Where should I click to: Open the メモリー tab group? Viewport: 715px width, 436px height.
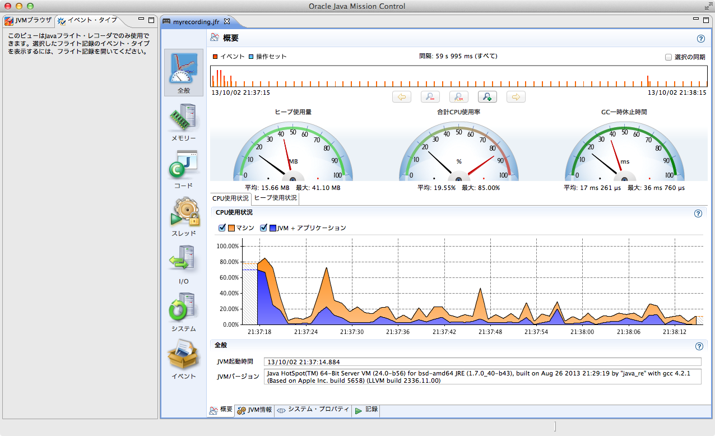point(184,120)
